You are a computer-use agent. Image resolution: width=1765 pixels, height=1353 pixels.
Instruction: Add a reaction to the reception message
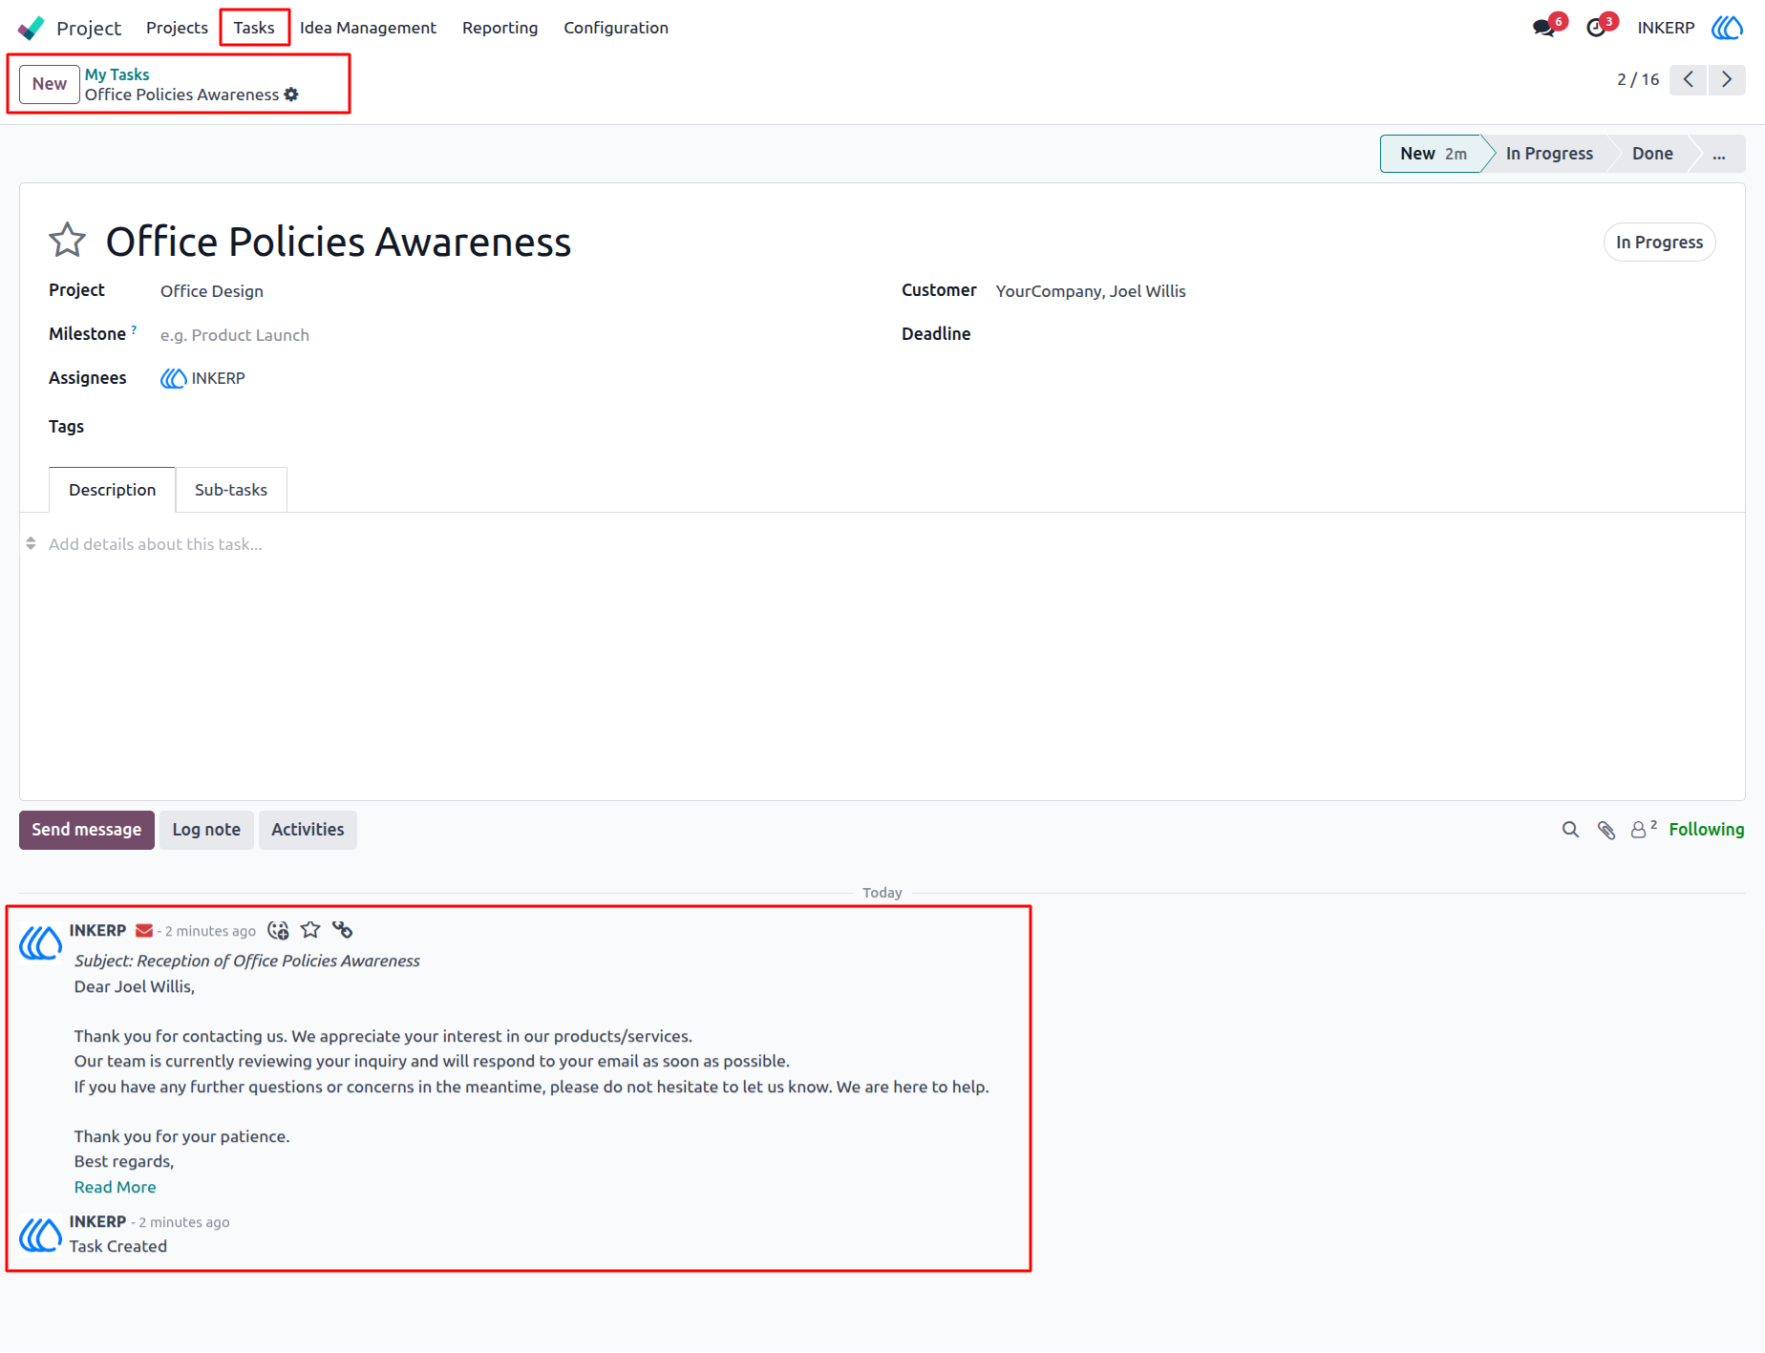[278, 930]
